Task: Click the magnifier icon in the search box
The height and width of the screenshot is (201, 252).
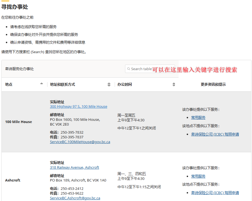Action: (129, 69)
